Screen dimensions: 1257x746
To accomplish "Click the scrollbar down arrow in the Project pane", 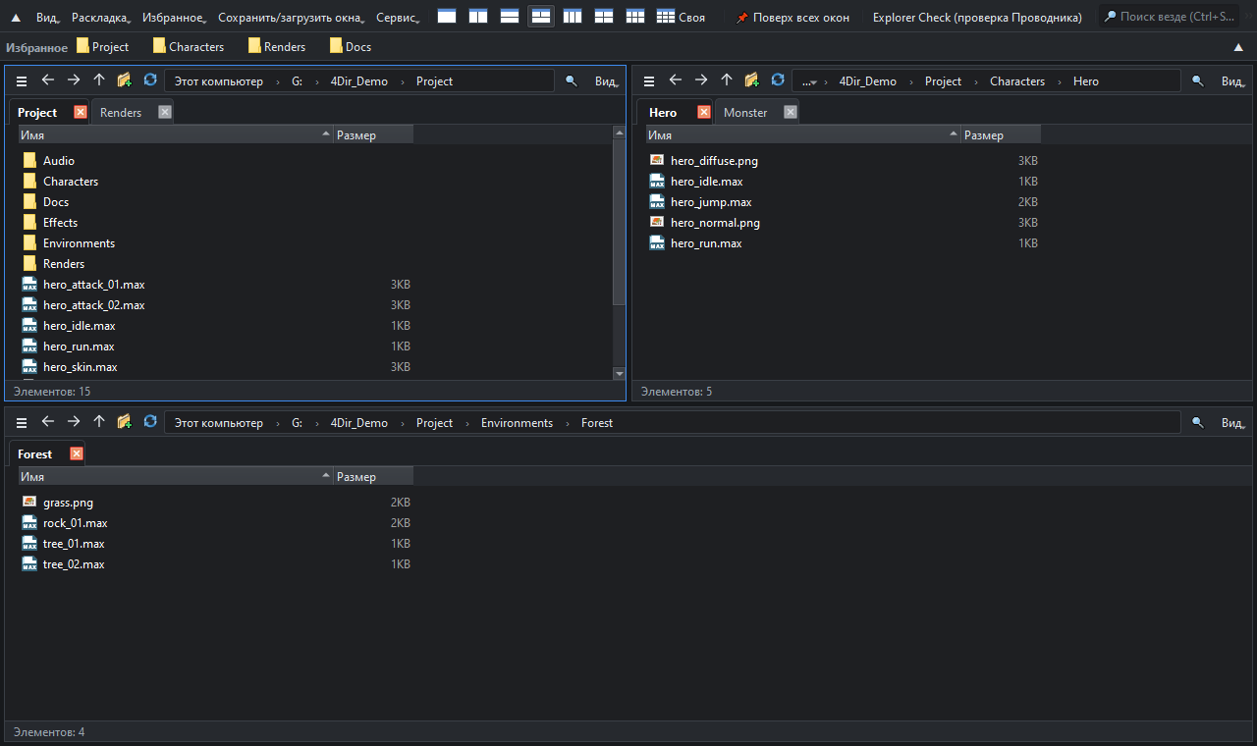I will pyautogui.click(x=619, y=373).
